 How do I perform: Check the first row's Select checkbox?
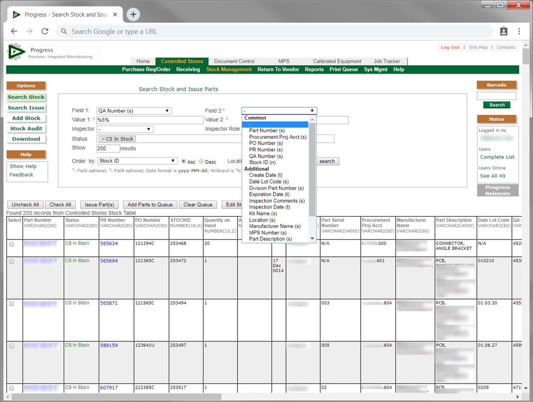point(11,244)
